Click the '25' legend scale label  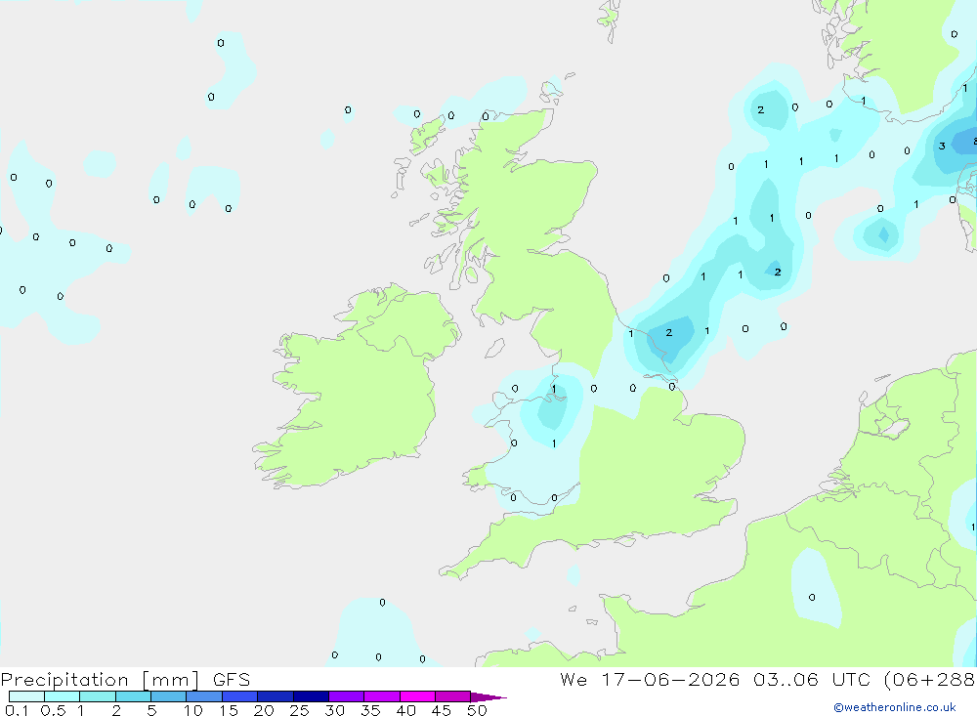tap(299, 710)
